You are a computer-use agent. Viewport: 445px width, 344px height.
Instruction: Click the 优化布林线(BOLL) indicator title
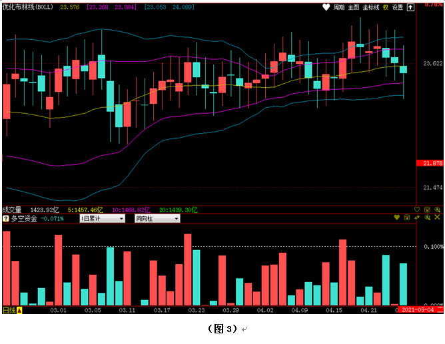coord(28,7)
